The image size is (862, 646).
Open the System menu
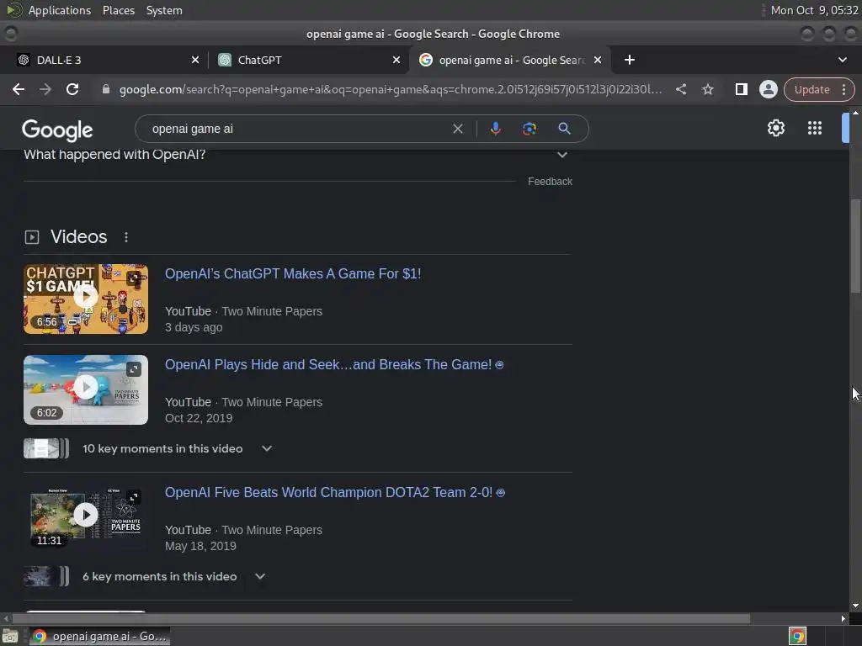(x=164, y=10)
